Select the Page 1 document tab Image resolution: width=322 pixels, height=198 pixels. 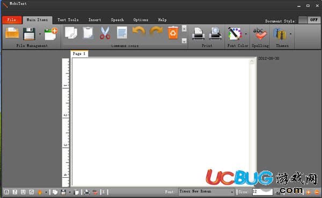point(79,54)
